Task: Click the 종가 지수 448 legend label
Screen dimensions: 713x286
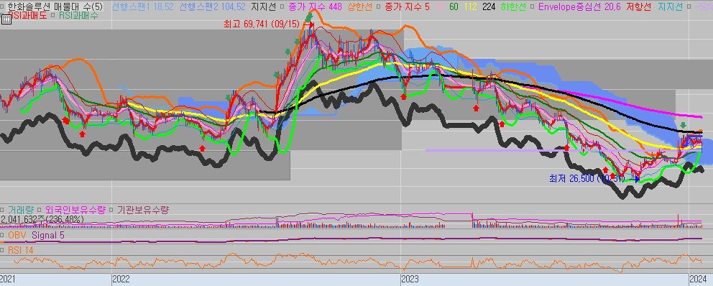Action: 315,6
